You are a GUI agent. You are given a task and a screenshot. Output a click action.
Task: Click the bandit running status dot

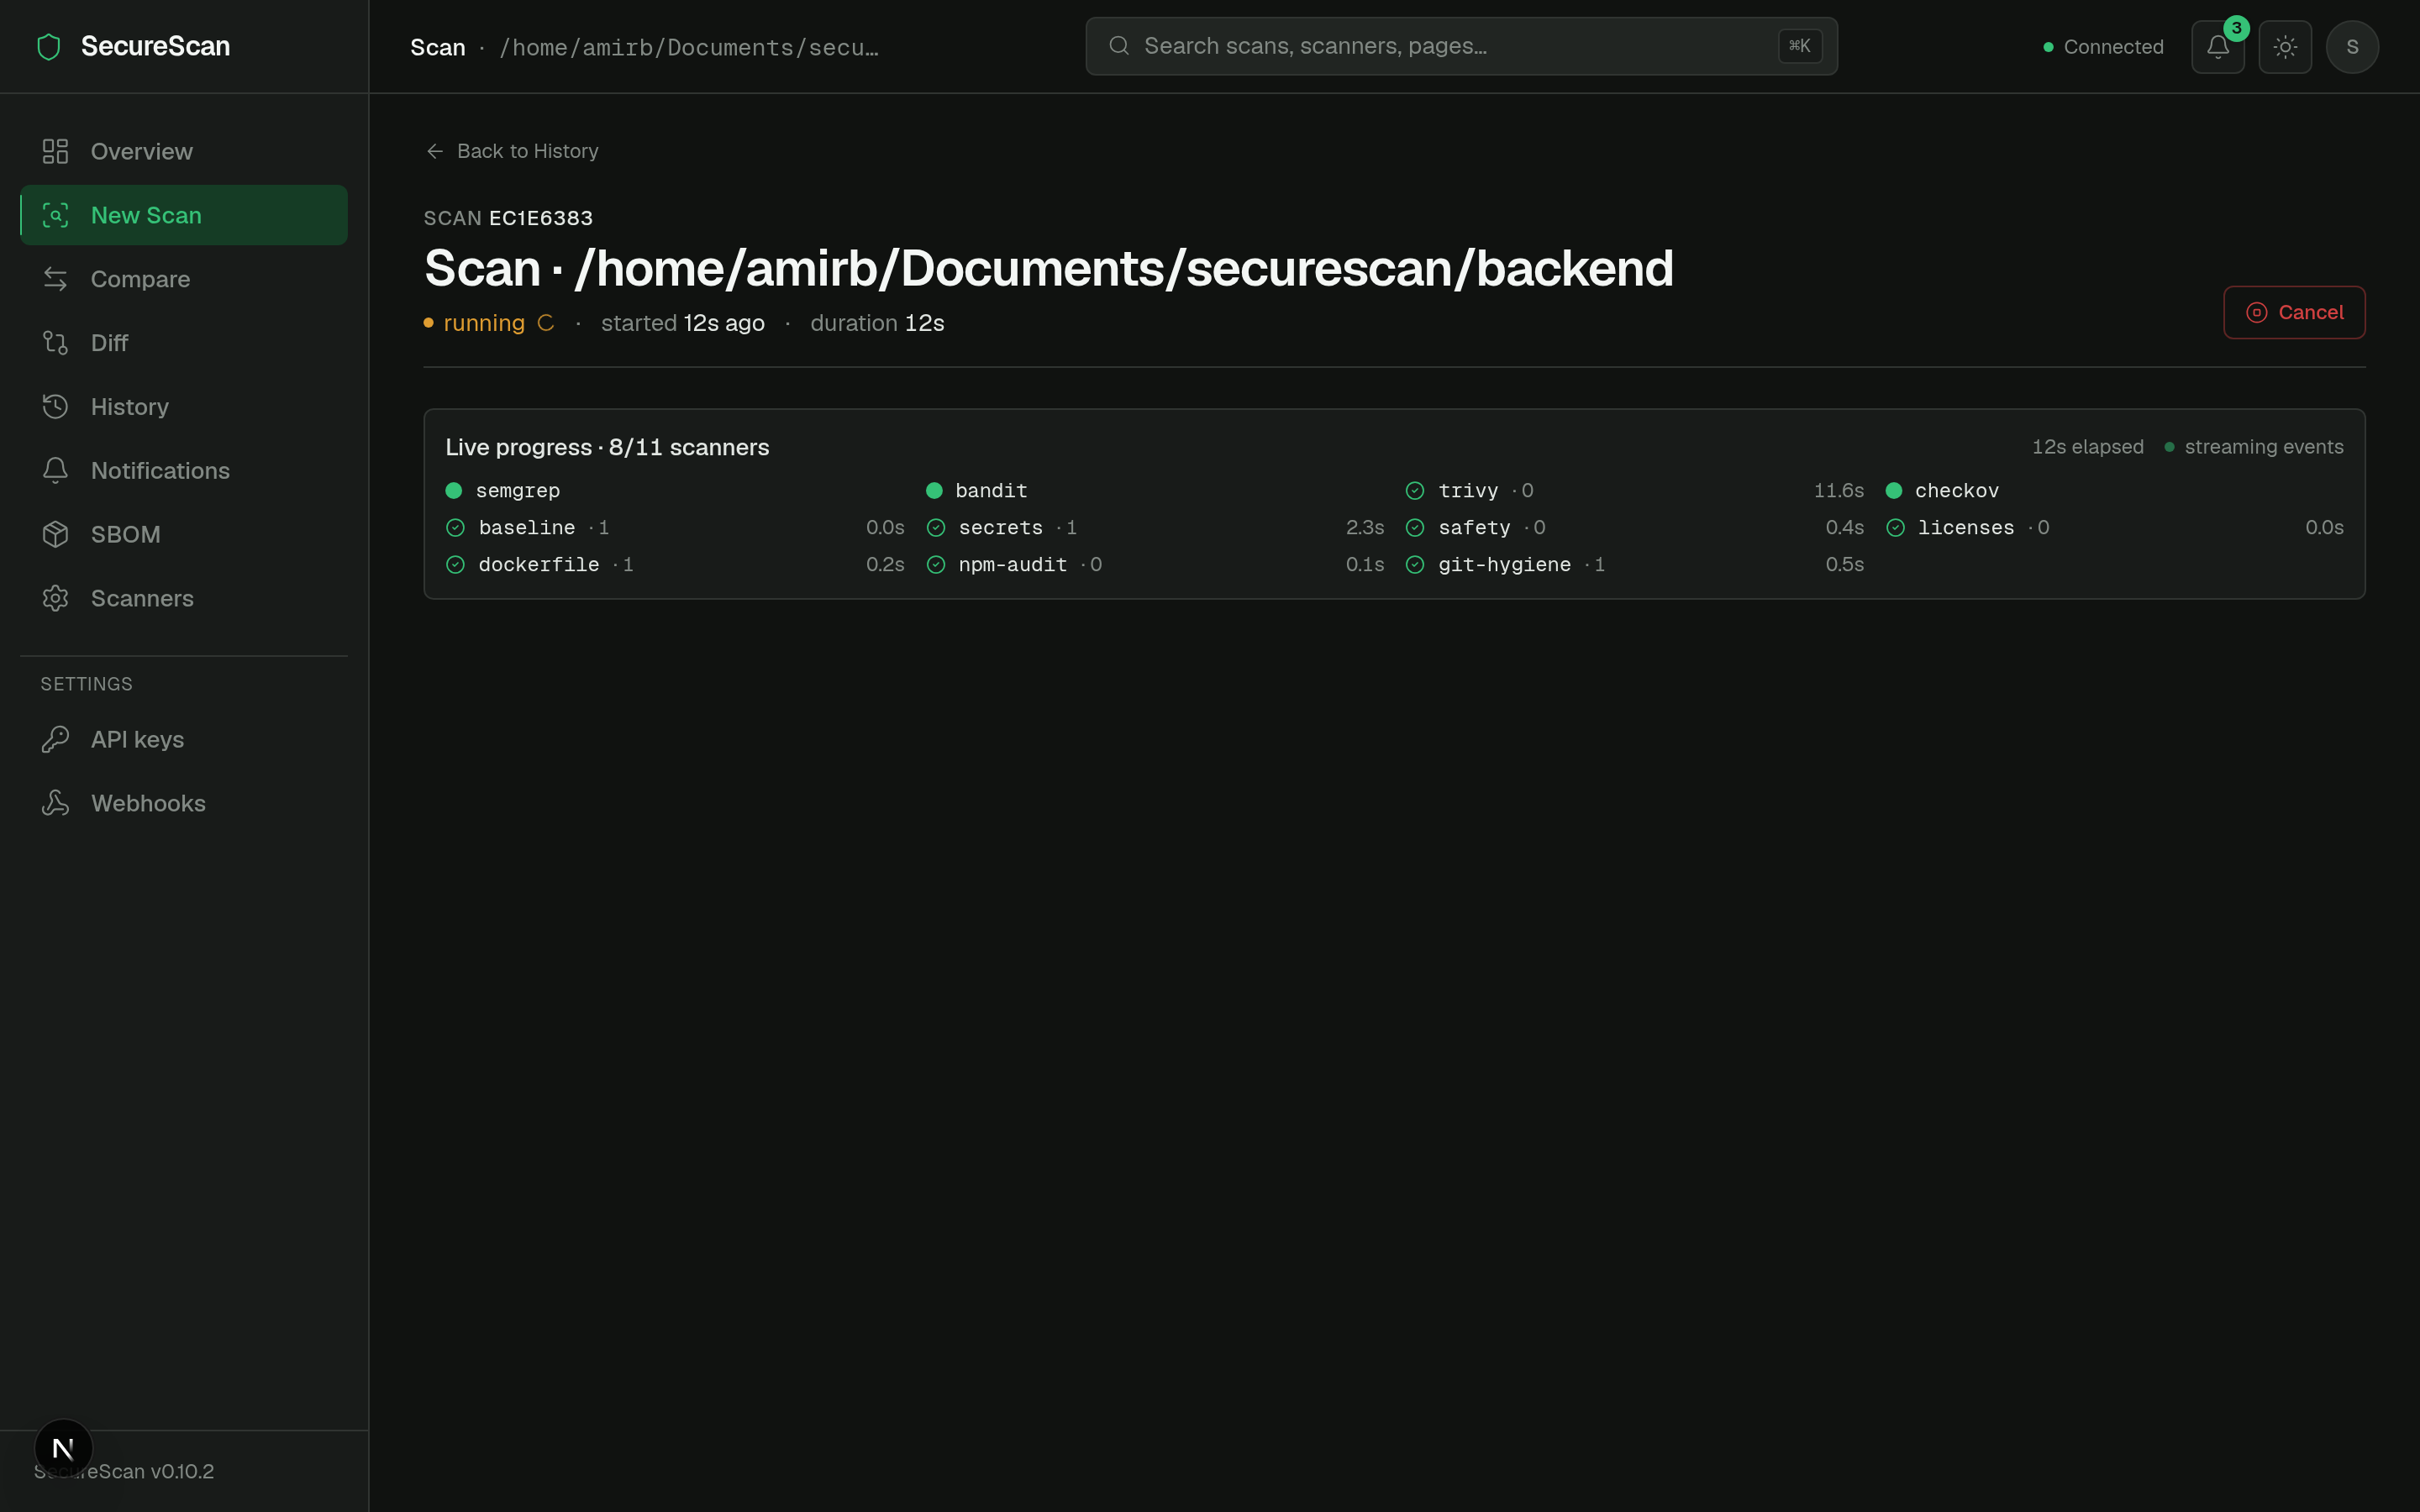coord(934,491)
